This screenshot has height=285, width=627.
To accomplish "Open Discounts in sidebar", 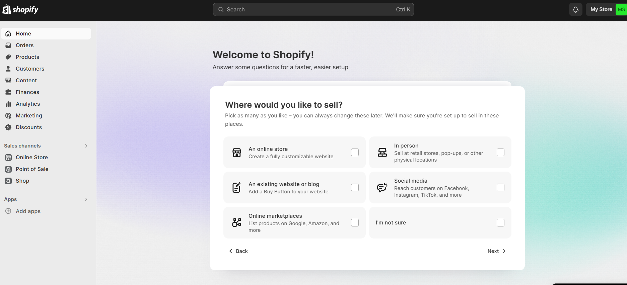I will click(x=46, y=127).
